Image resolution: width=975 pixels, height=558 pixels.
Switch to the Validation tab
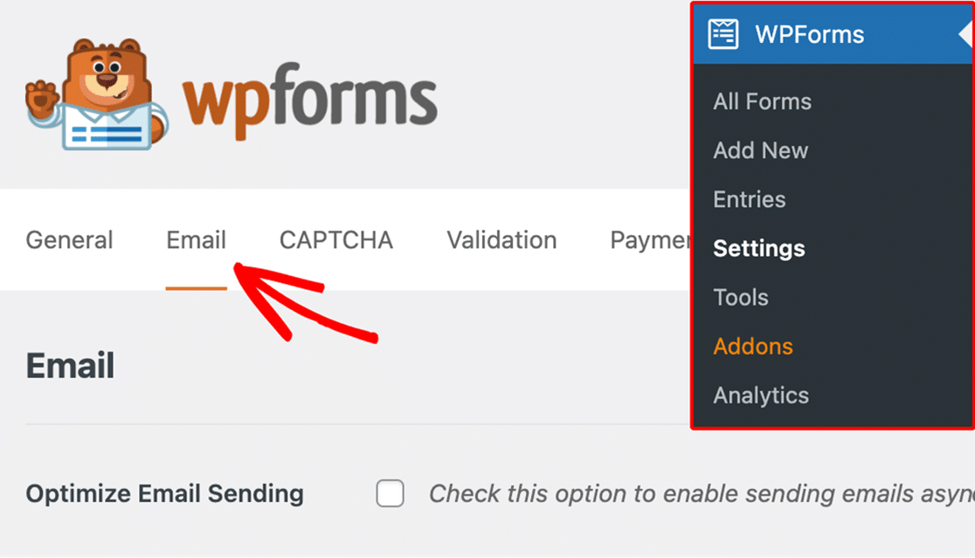pyautogui.click(x=501, y=240)
